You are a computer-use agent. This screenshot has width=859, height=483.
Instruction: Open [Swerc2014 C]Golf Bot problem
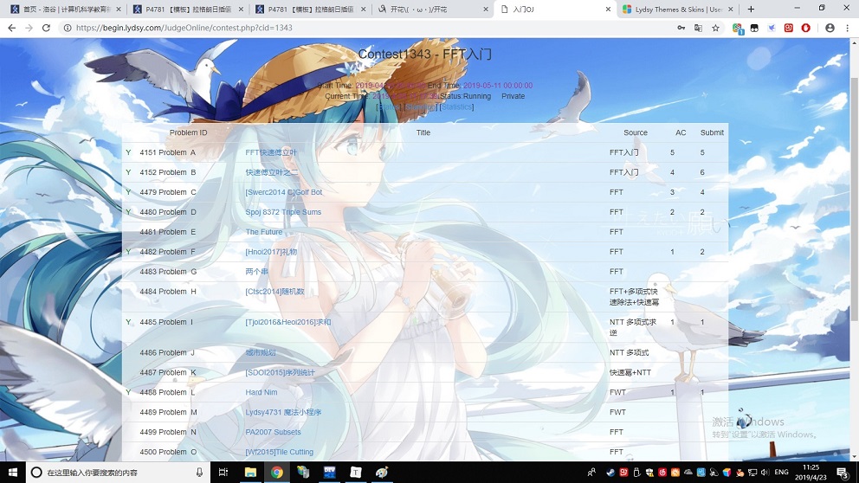coord(284,192)
